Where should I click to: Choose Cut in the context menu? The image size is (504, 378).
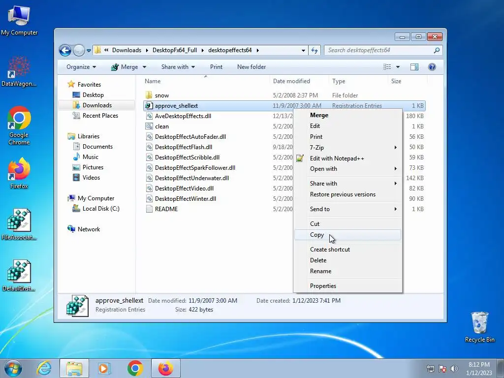pos(348,224)
